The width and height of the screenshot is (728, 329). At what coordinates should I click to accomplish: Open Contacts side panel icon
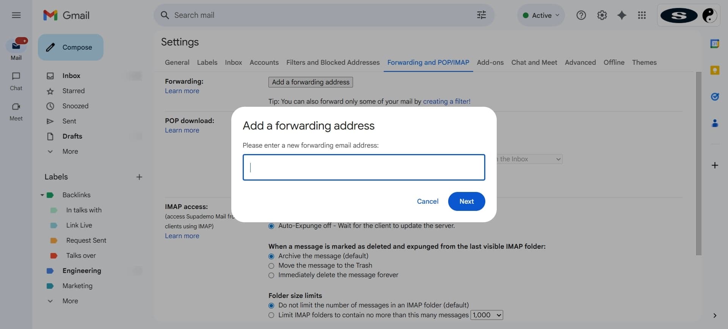tap(715, 123)
